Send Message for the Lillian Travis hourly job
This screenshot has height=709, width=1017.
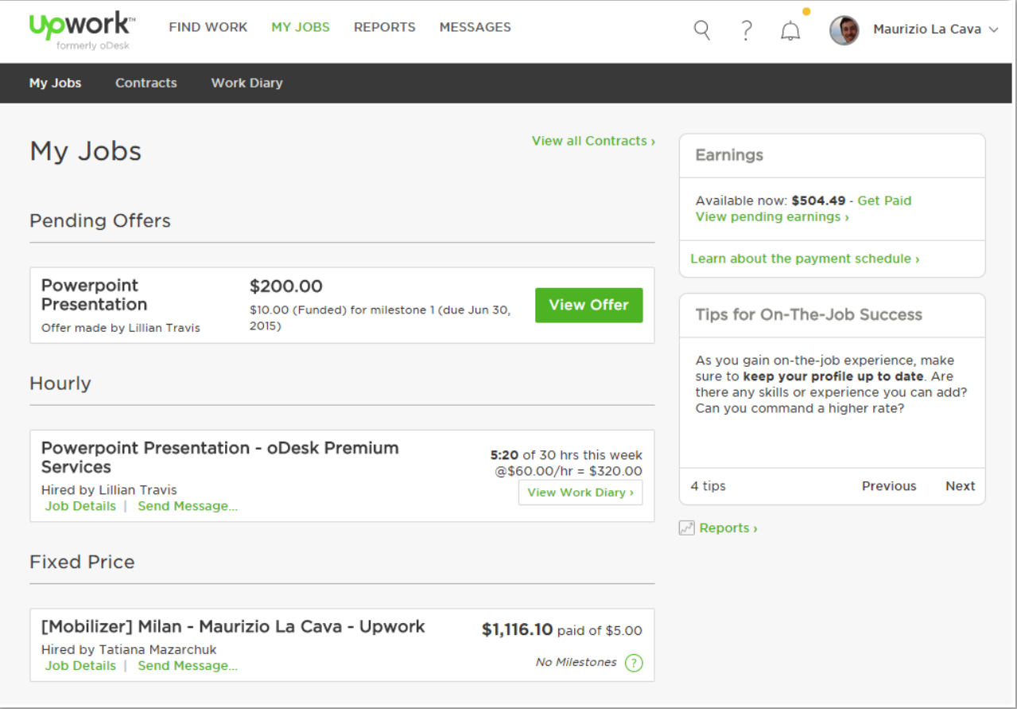click(x=188, y=506)
